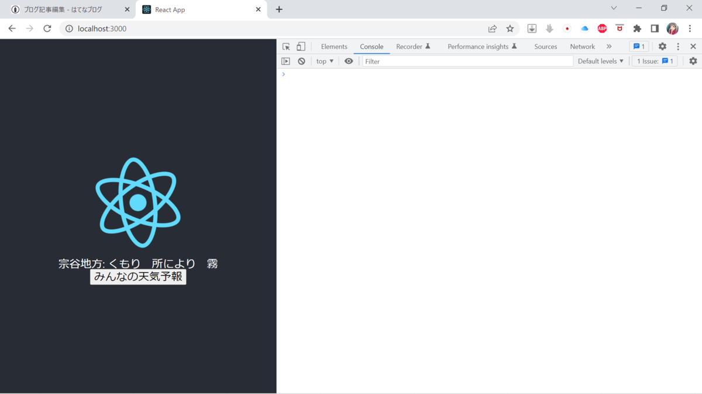Switch to the Elements panel

[x=334, y=47]
